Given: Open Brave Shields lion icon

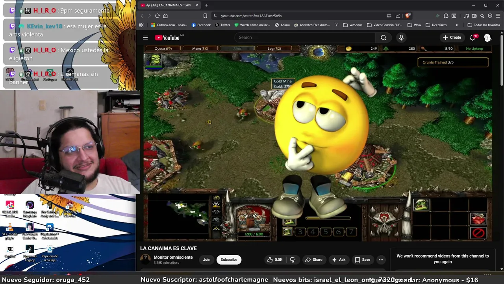Looking at the screenshot, I should (408, 16).
